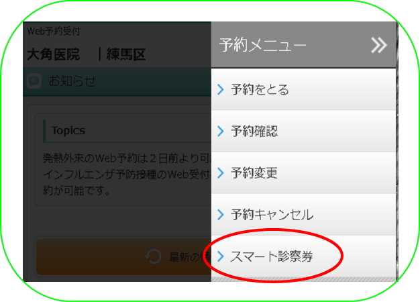Click the arrow beside 予約確認
420x302 pixels.
pyautogui.click(x=221, y=131)
